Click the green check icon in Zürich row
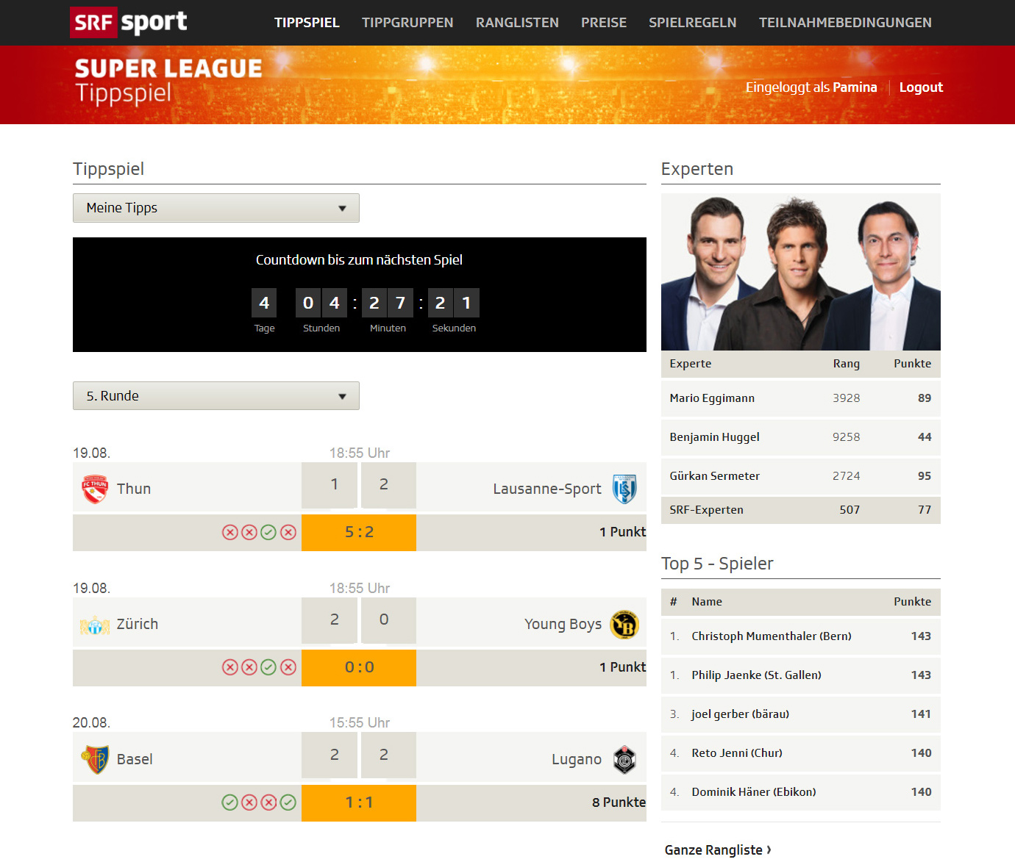Screen dimensions: 1015x862 (x=268, y=667)
